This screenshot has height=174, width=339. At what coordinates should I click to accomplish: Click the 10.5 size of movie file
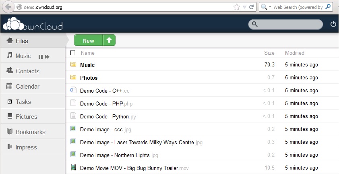[x=270, y=168]
